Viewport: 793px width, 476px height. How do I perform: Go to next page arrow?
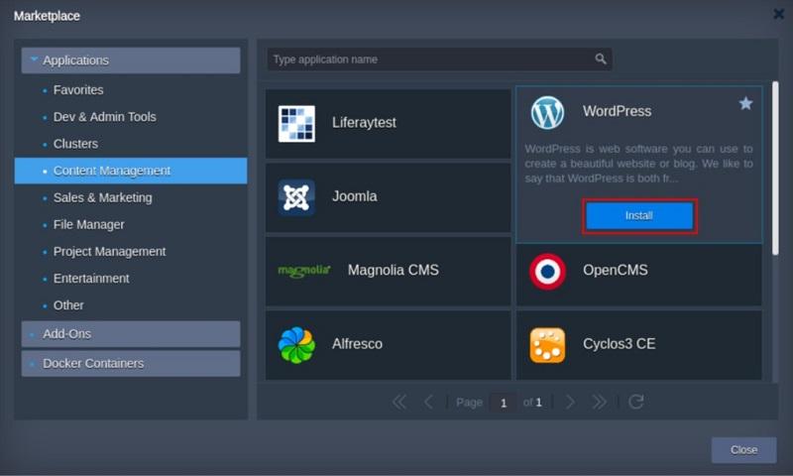(570, 403)
